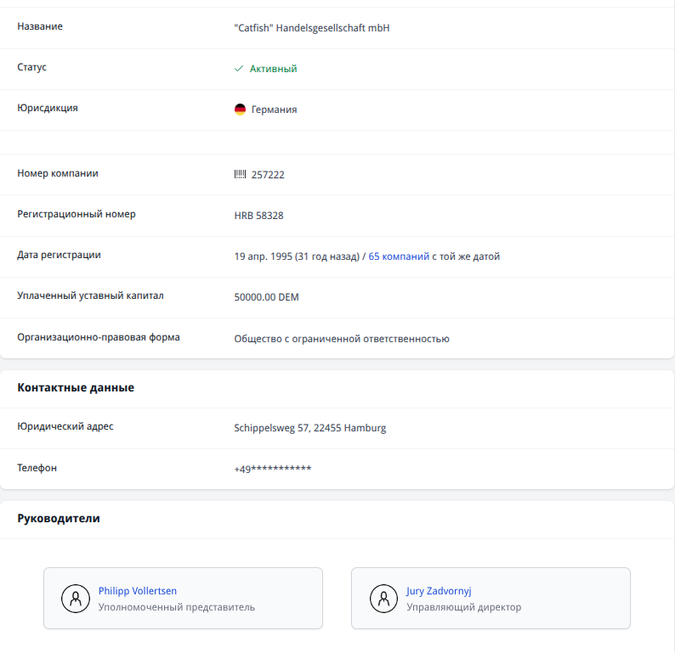Click the "Активный" status text
Image resolution: width=675 pixels, height=653 pixels.
tap(273, 69)
